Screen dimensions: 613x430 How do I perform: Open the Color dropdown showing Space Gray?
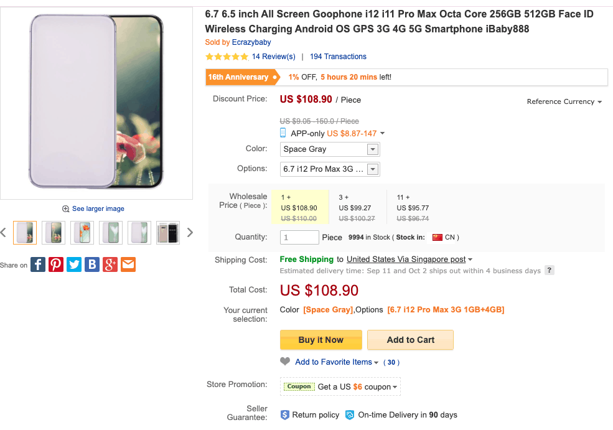point(330,149)
